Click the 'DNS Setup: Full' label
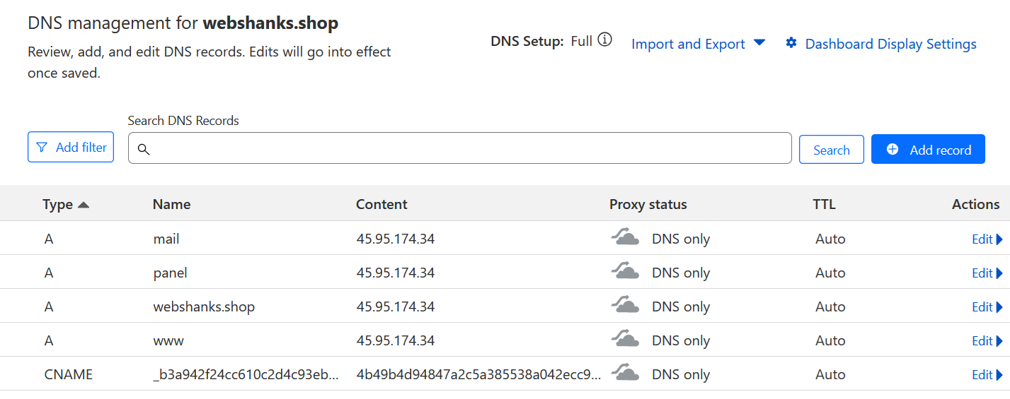Image resolution: width=1010 pixels, height=399 pixels. 541,41
